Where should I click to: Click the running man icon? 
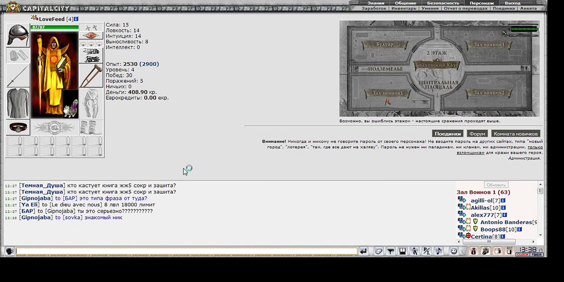pyautogui.click(x=414, y=251)
